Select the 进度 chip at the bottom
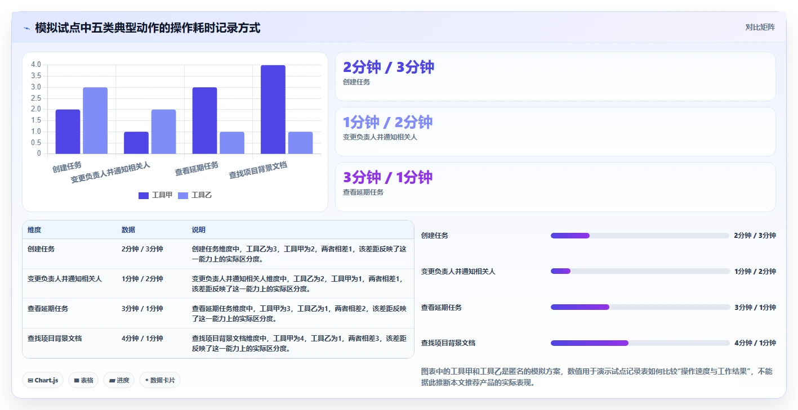This screenshot has height=410, width=798. 119,380
